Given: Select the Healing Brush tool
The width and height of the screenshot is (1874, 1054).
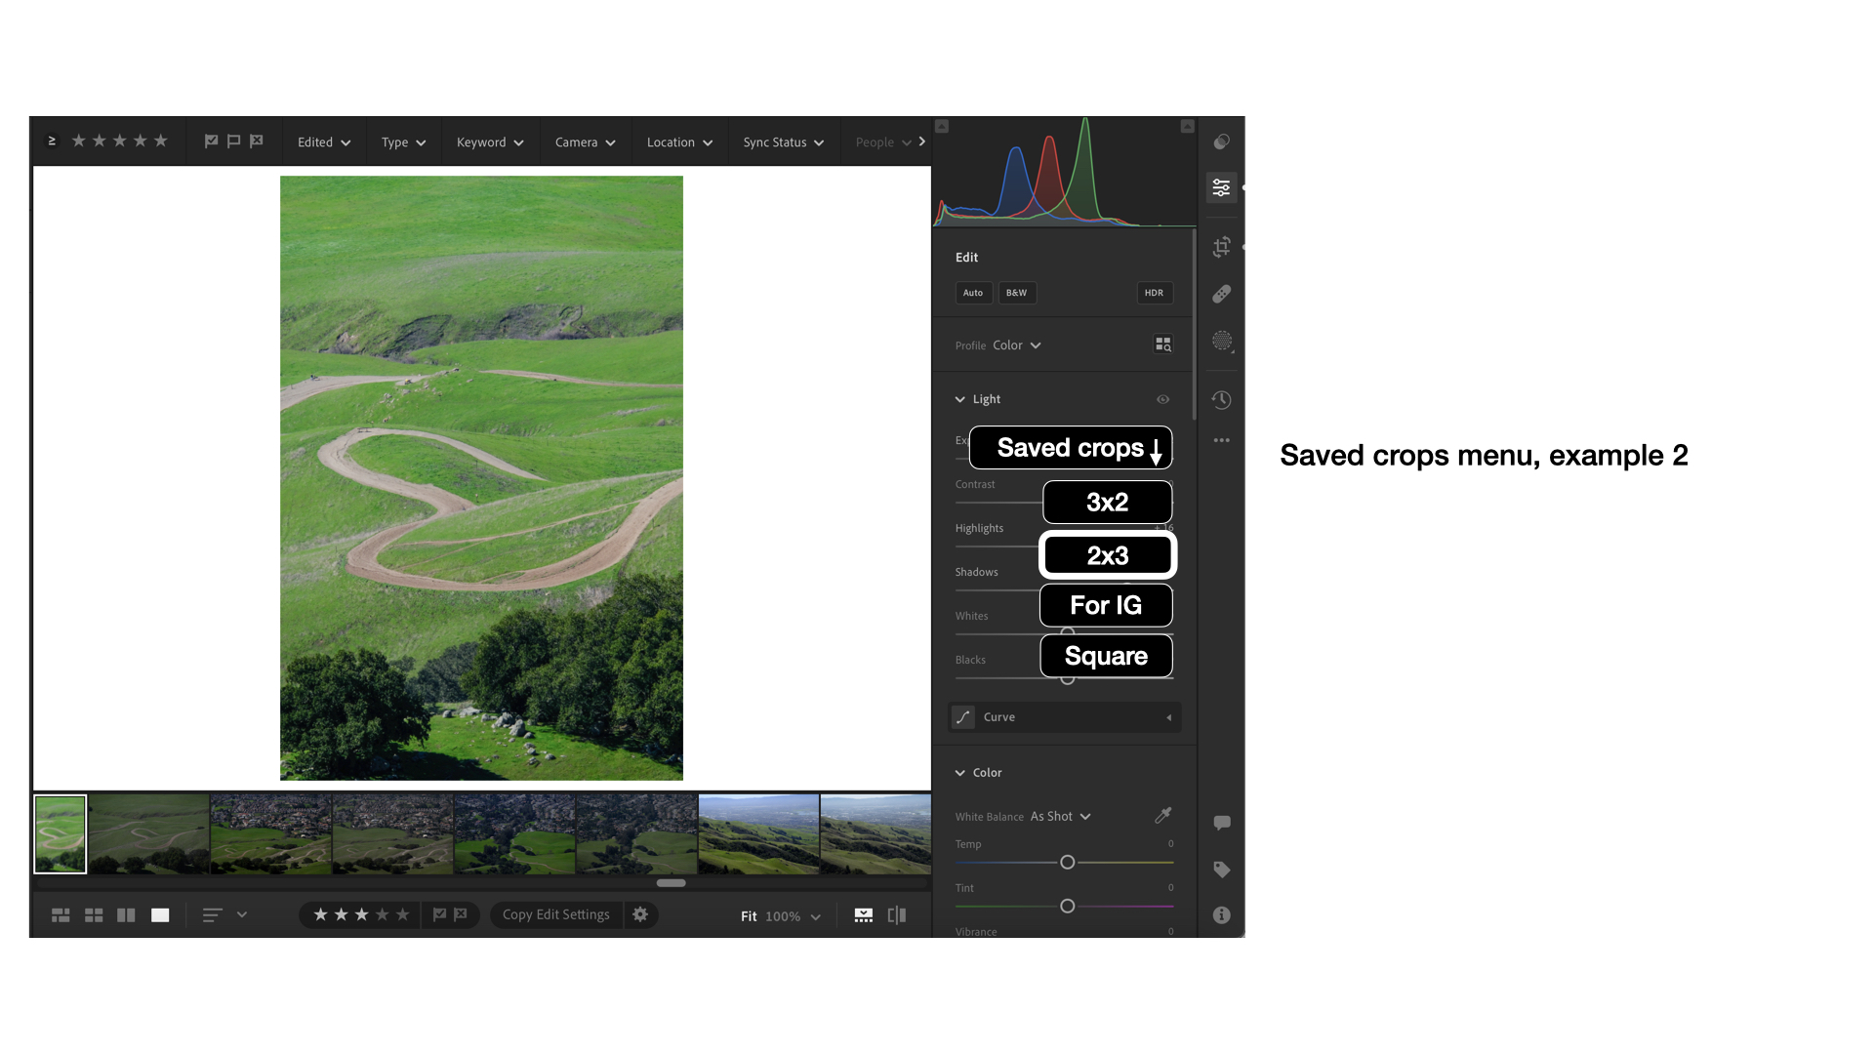Looking at the screenshot, I should click(1221, 294).
